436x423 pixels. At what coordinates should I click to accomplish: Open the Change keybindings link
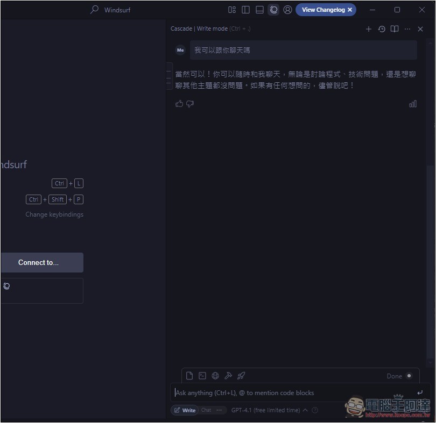click(x=54, y=214)
